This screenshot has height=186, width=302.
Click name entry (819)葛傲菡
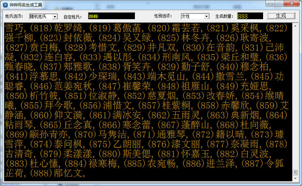(115, 28)
